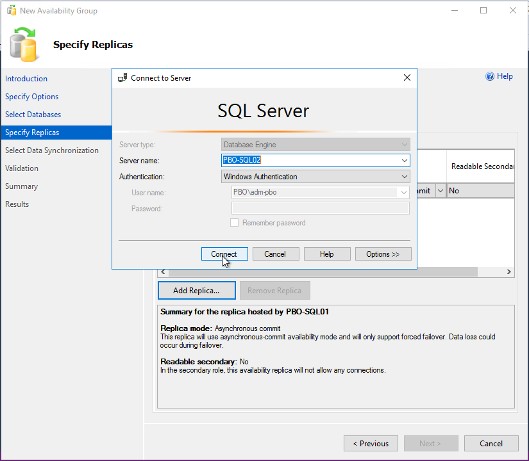Expand connection Options >>

click(383, 254)
